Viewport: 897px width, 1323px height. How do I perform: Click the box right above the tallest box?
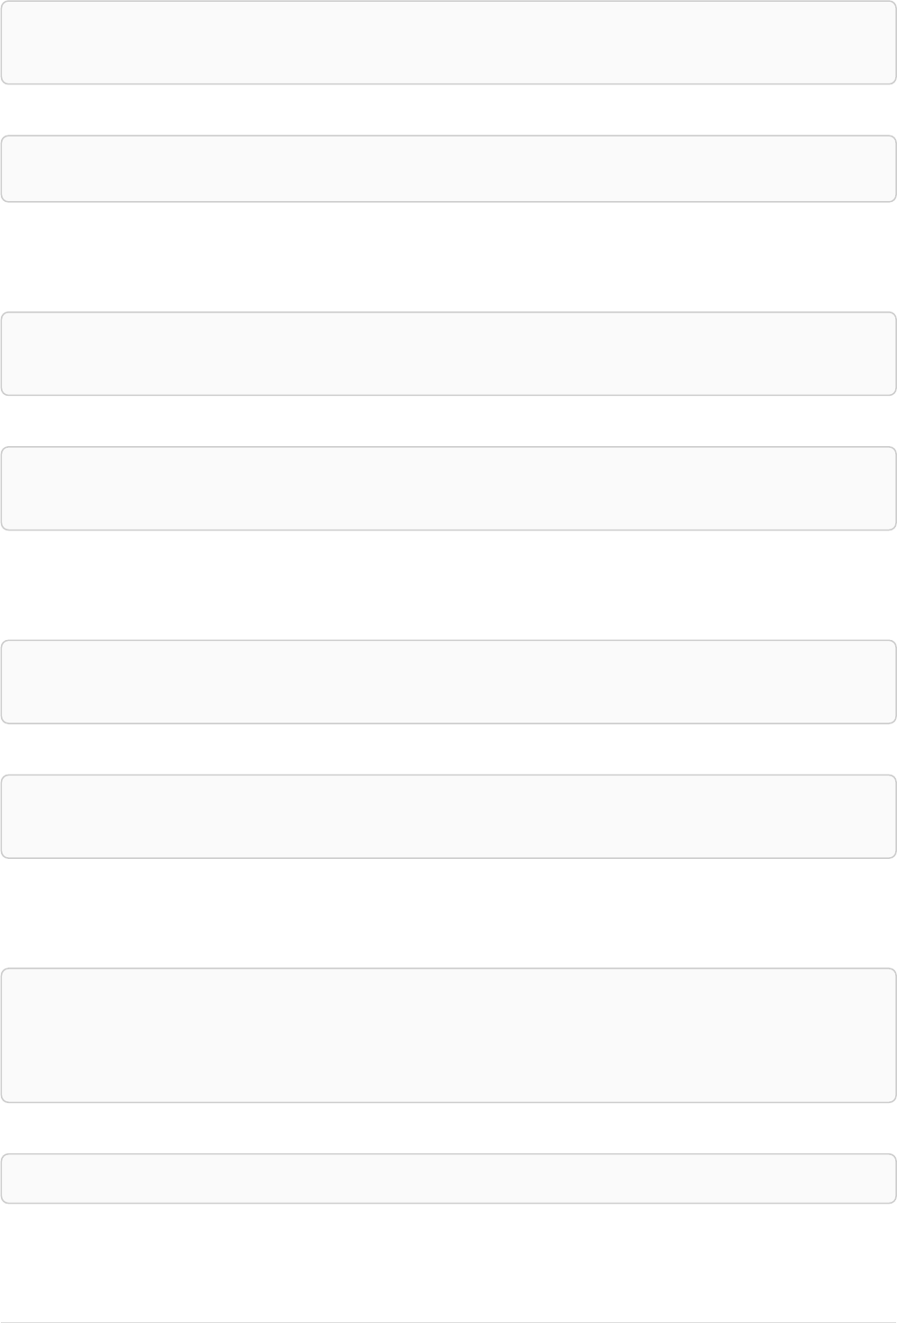pyautogui.click(x=448, y=816)
